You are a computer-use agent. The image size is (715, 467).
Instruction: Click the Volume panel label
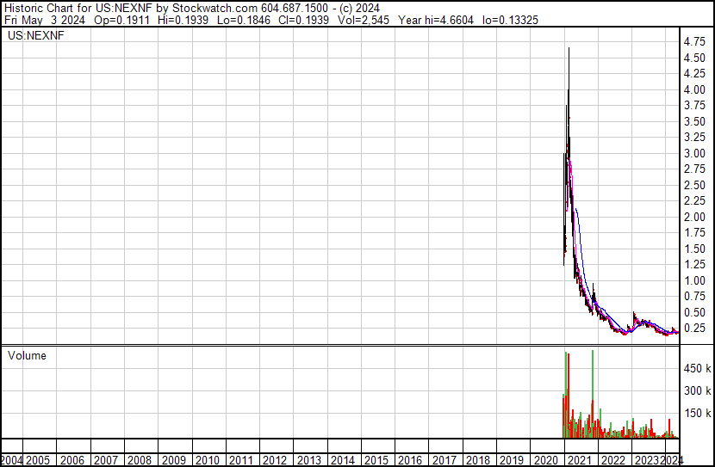(x=27, y=355)
